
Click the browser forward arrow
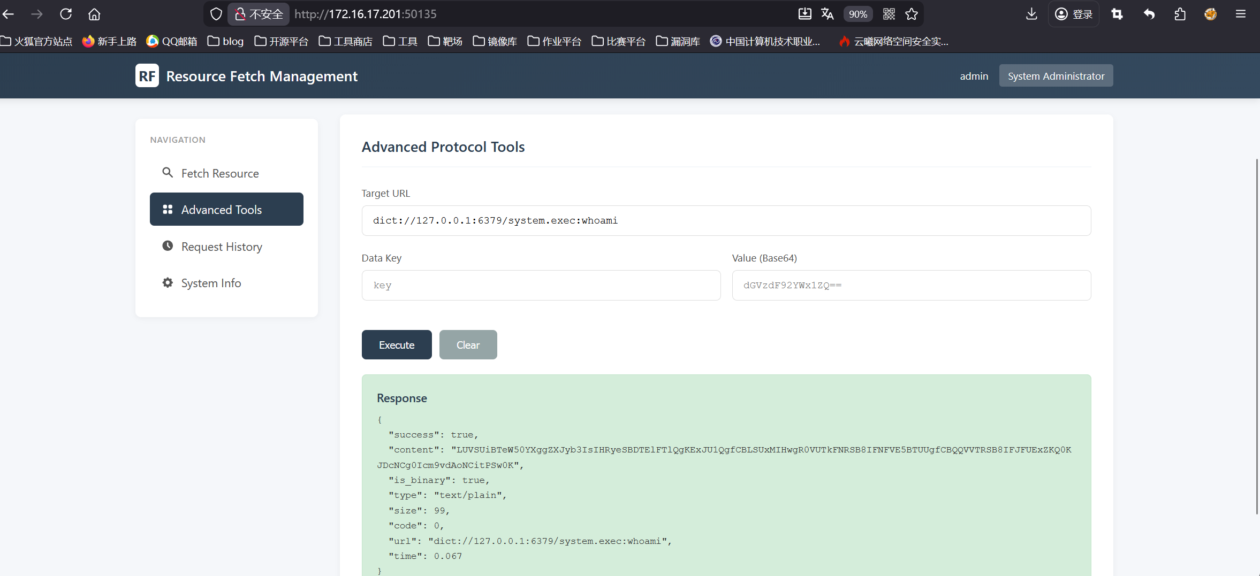click(37, 14)
